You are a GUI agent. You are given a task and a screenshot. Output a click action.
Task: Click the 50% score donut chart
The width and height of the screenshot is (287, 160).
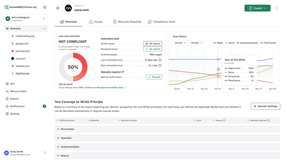pos(73,67)
